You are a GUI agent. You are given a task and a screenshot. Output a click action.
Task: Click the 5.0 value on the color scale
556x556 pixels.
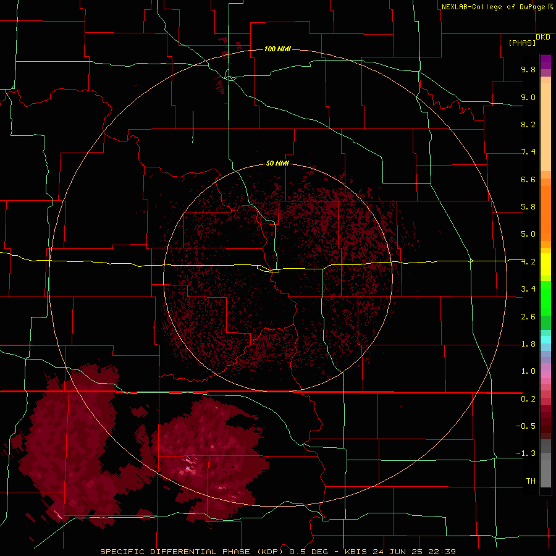[528, 234]
